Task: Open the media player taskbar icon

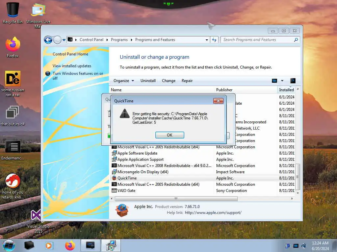Action: 49,245
